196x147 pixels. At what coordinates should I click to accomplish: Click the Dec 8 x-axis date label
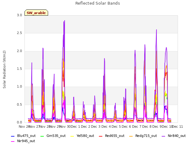147,126
